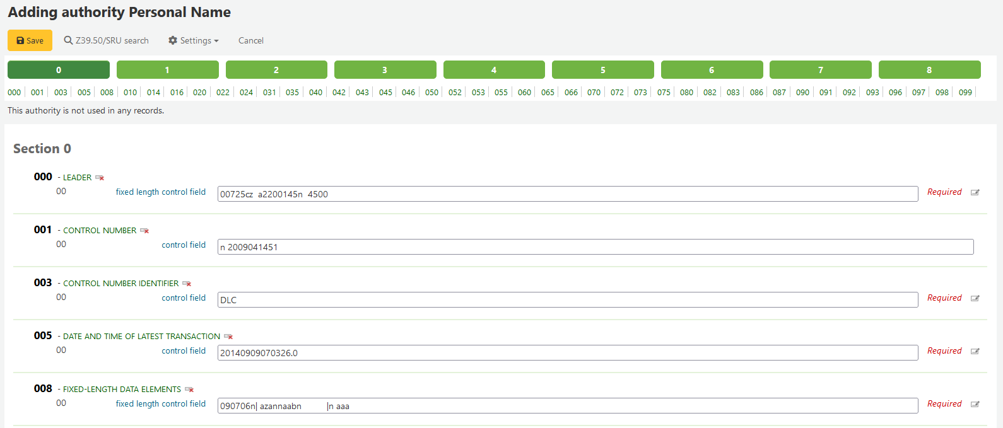Click the yellow Save button
Viewport: 1003px width, 428px height.
[x=30, y=40]
